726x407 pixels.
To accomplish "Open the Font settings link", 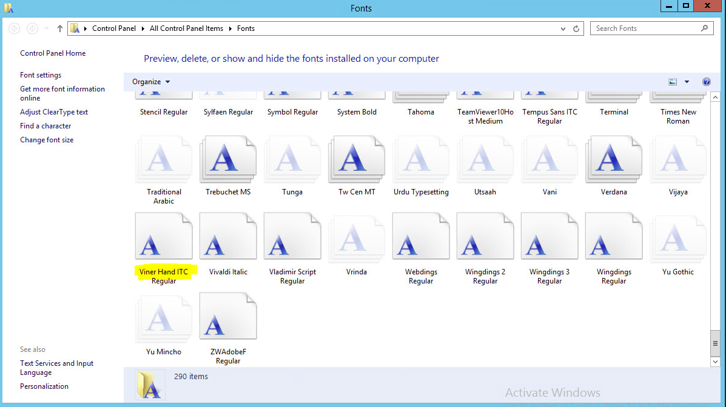I will click(41, 75).
